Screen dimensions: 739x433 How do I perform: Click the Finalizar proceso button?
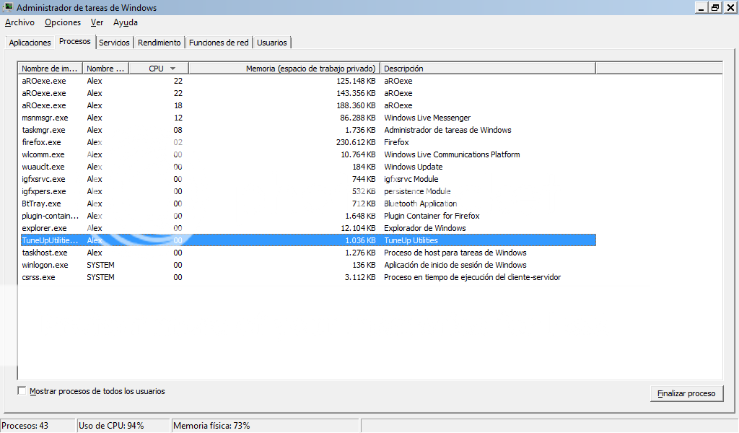(686, 393)
